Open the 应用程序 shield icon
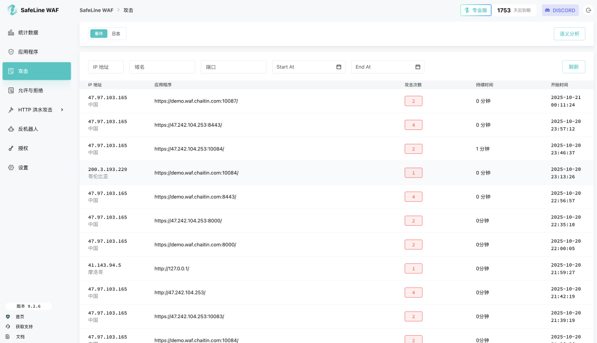 [x=11, y=52]
